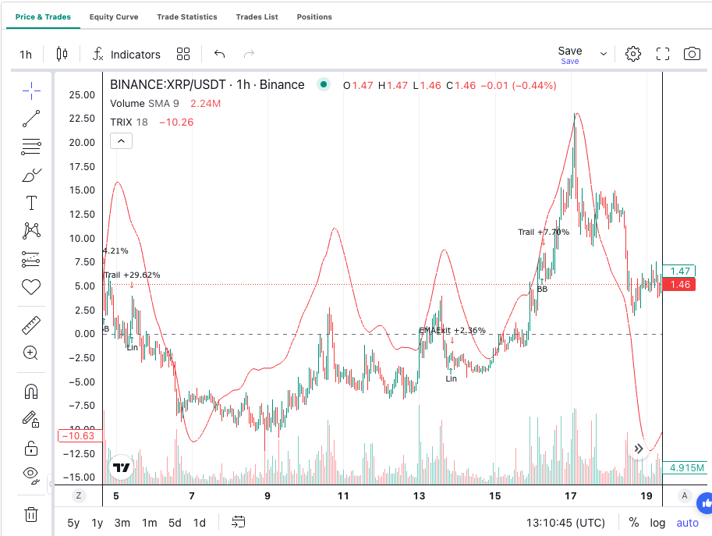Viewport: 712px width, 536px height.
Task: Open the Positions tab
Action: (314, 17)
